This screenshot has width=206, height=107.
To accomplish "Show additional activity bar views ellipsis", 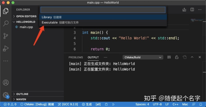I will [x=6, y=61].
